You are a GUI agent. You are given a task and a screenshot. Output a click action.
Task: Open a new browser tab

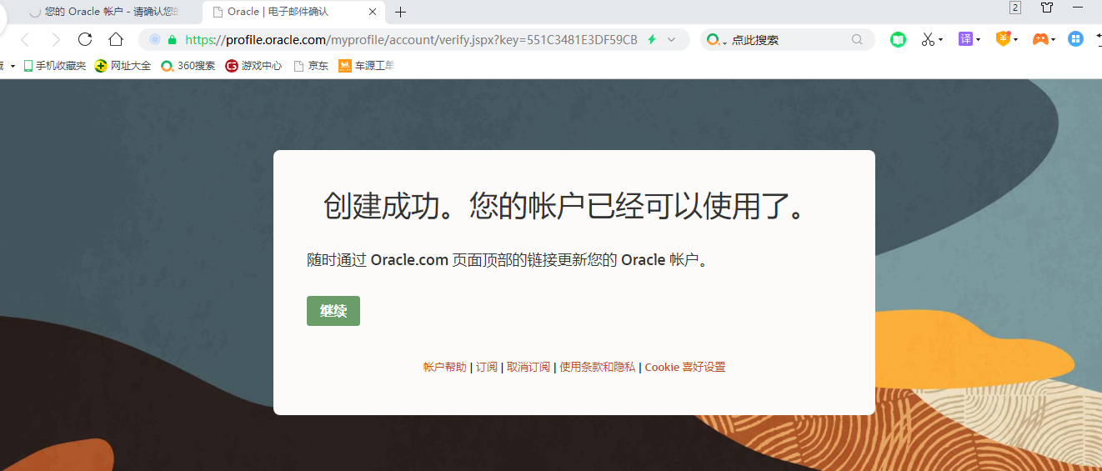click(x=400, y=12)
